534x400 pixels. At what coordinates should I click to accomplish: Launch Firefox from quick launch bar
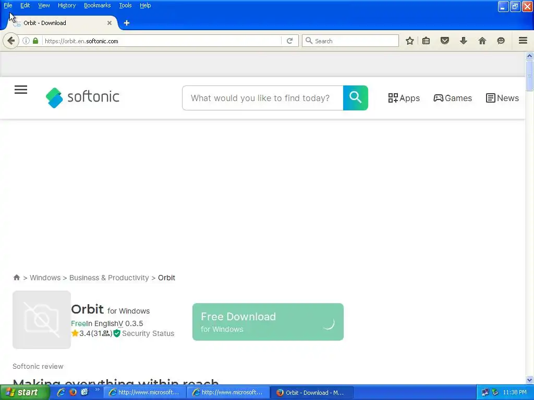tap(73, 392)
